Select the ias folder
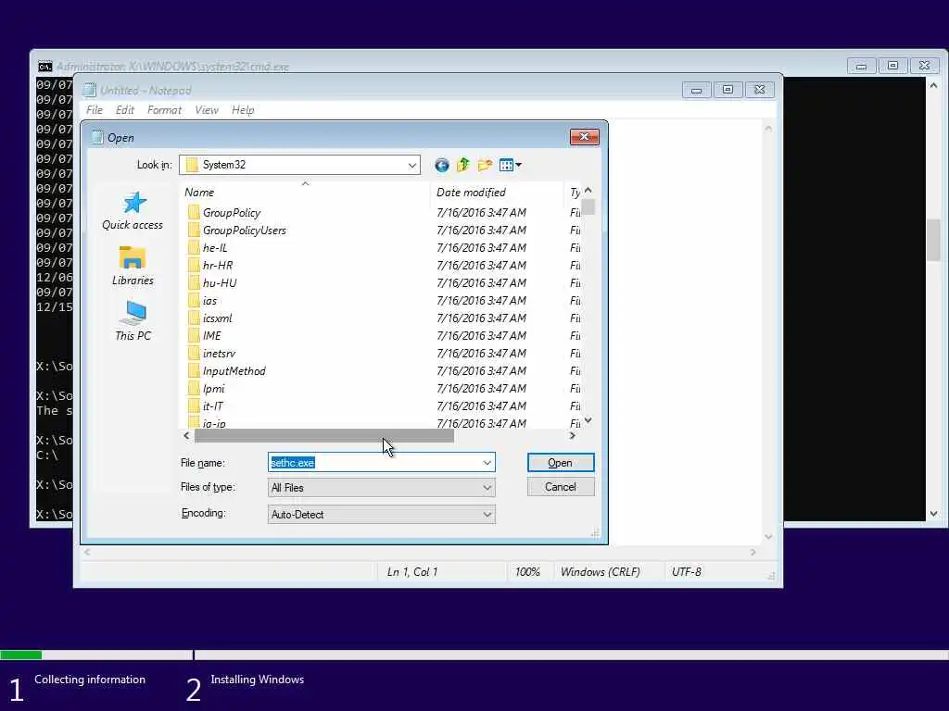This screenshot has height=711, width=949. click(202, 301)
